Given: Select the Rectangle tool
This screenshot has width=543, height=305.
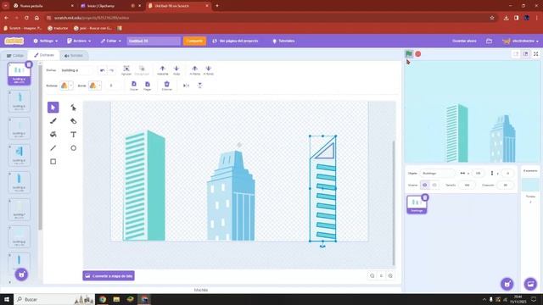Looking at the screenshot, I should pos(53,162).
